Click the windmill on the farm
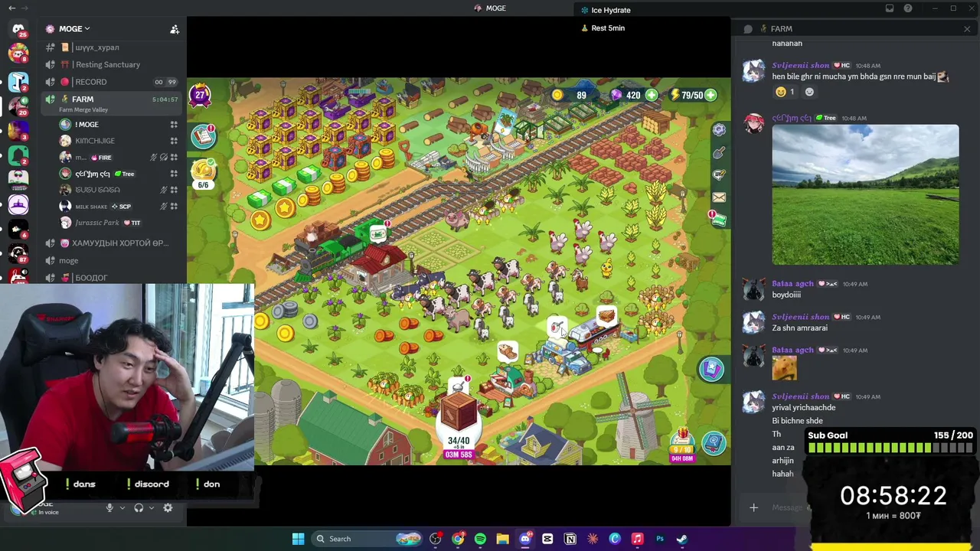Screen dimensions: 980x551 tap(632, 416)
